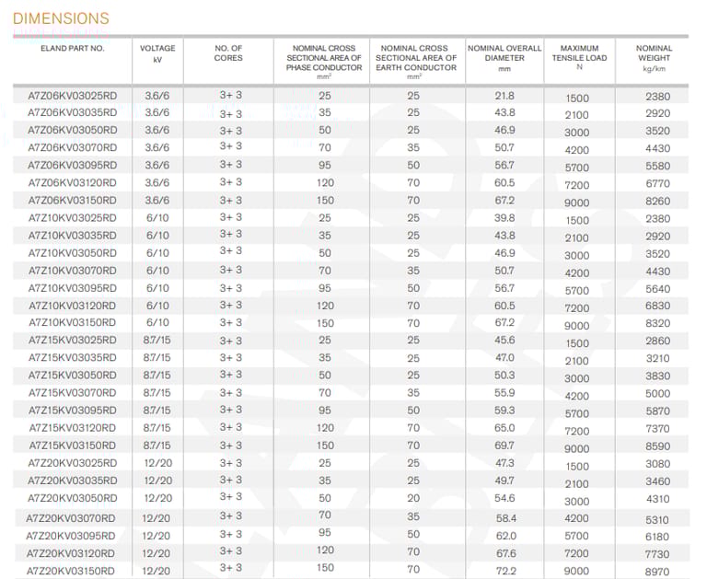Click earth conductor value 20
This screenshot has width=707, height=579.
point(413,498)
